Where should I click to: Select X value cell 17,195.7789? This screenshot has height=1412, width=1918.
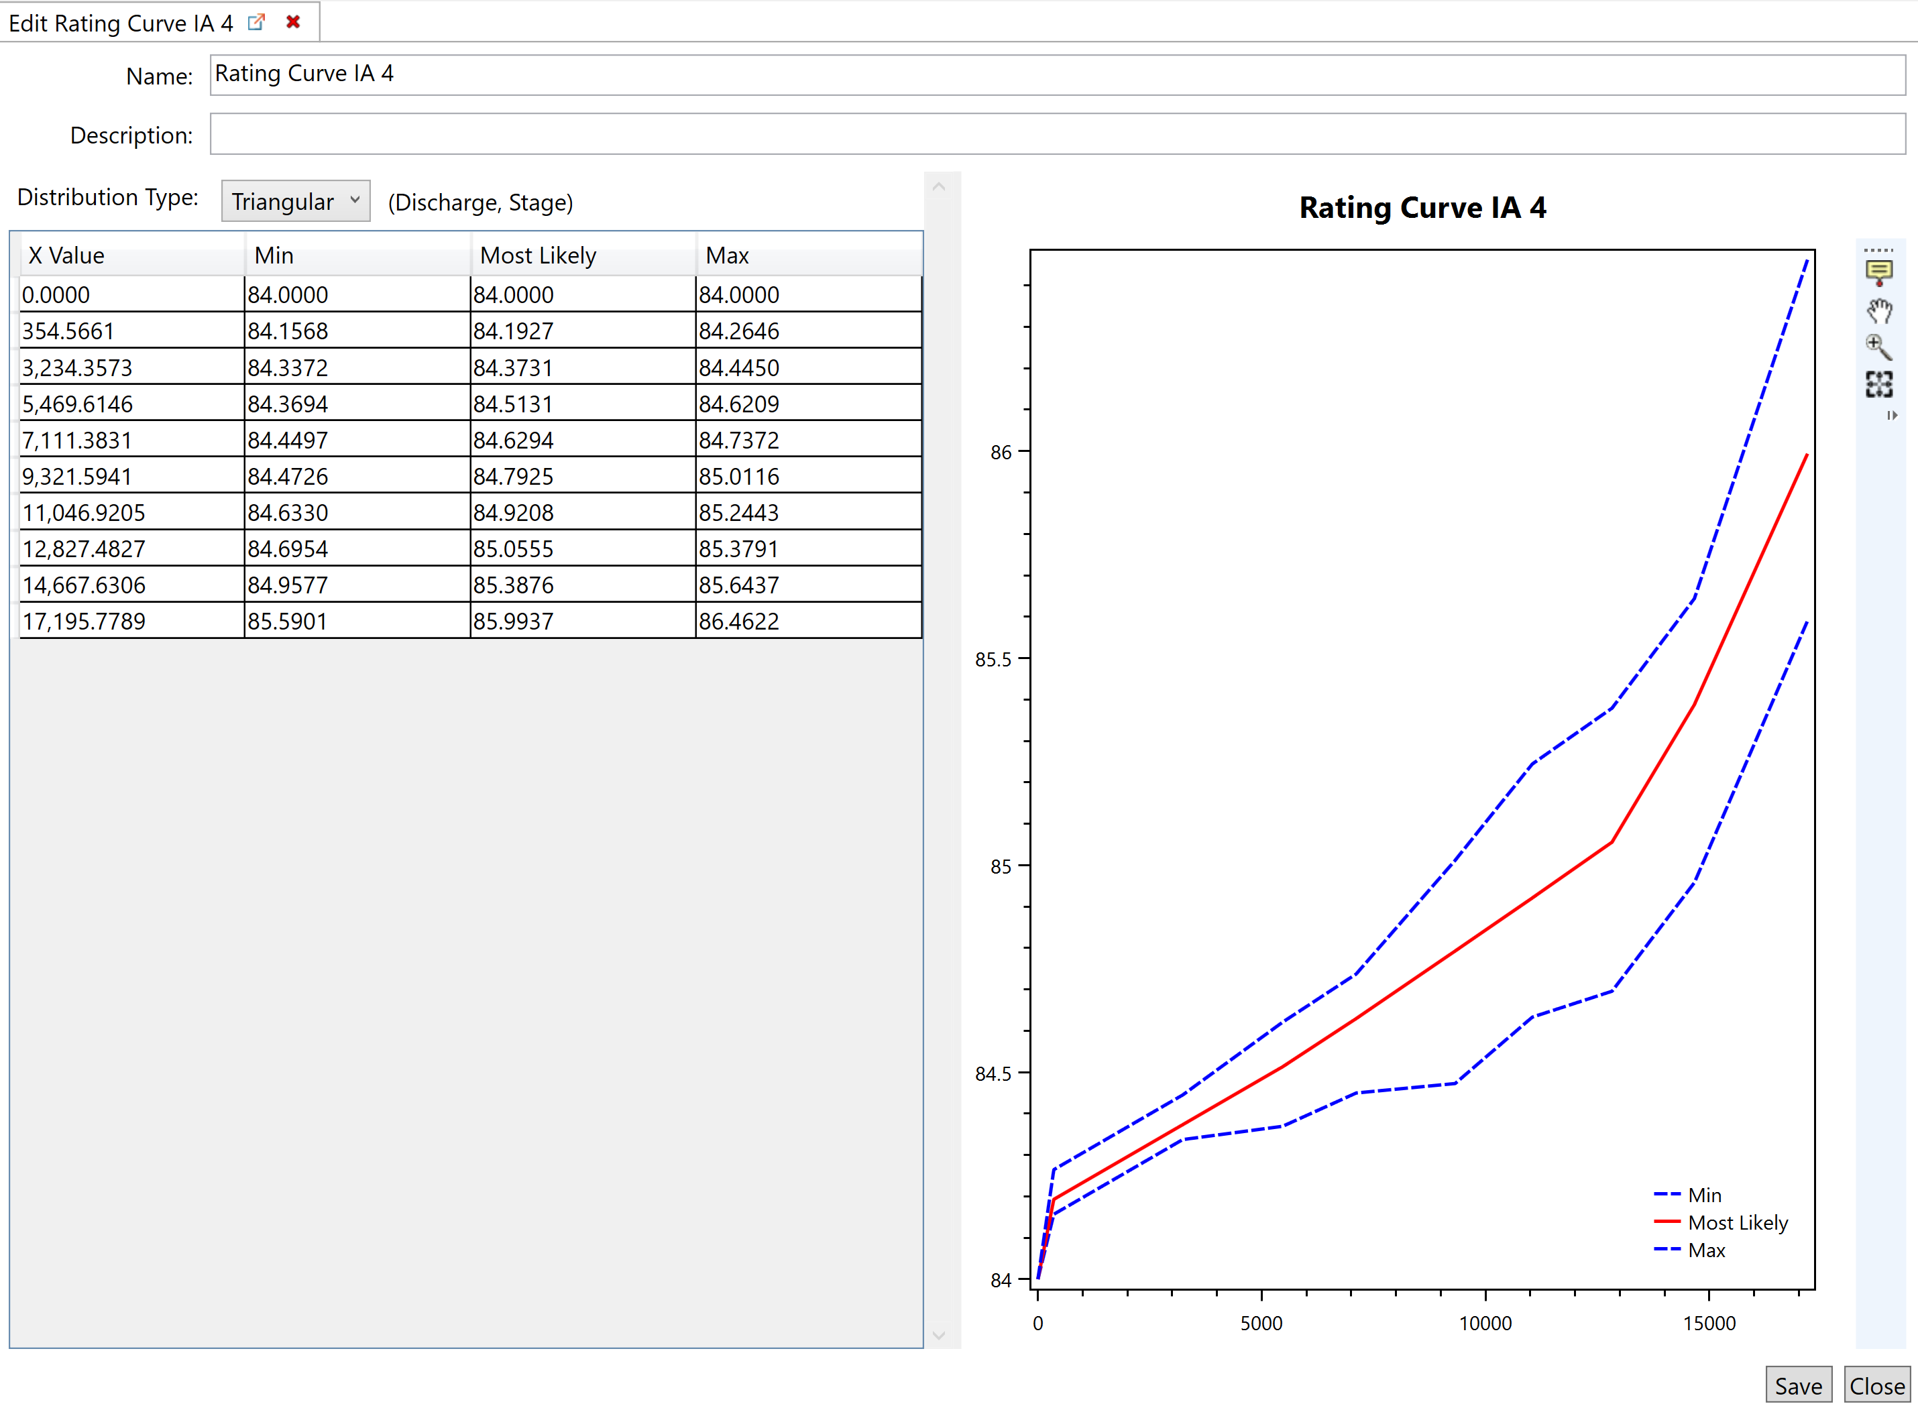coord(131,622)
